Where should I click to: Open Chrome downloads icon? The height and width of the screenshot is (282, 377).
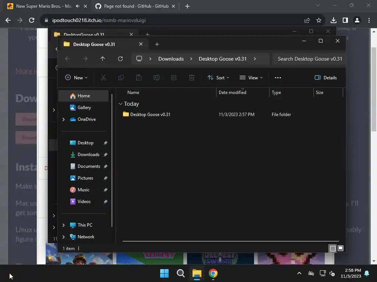(x=333, y=21)
